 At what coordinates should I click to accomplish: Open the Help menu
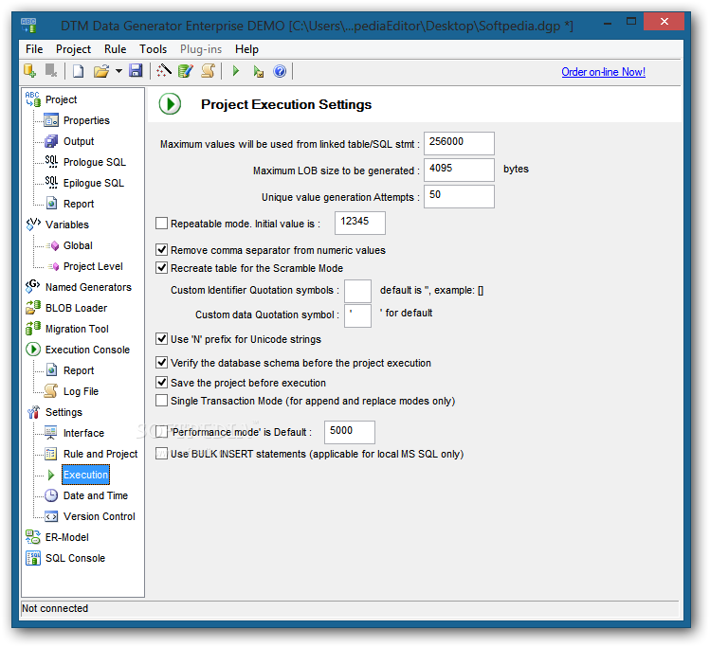tap(246, 49)
